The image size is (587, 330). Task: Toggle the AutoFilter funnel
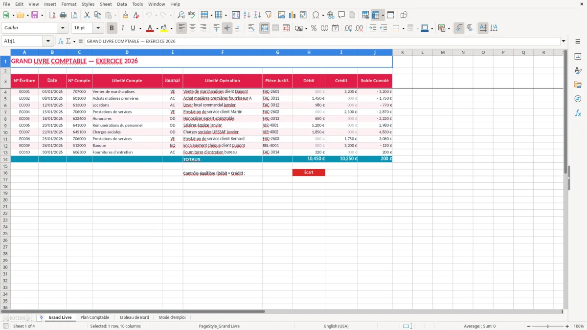(269, 15)
